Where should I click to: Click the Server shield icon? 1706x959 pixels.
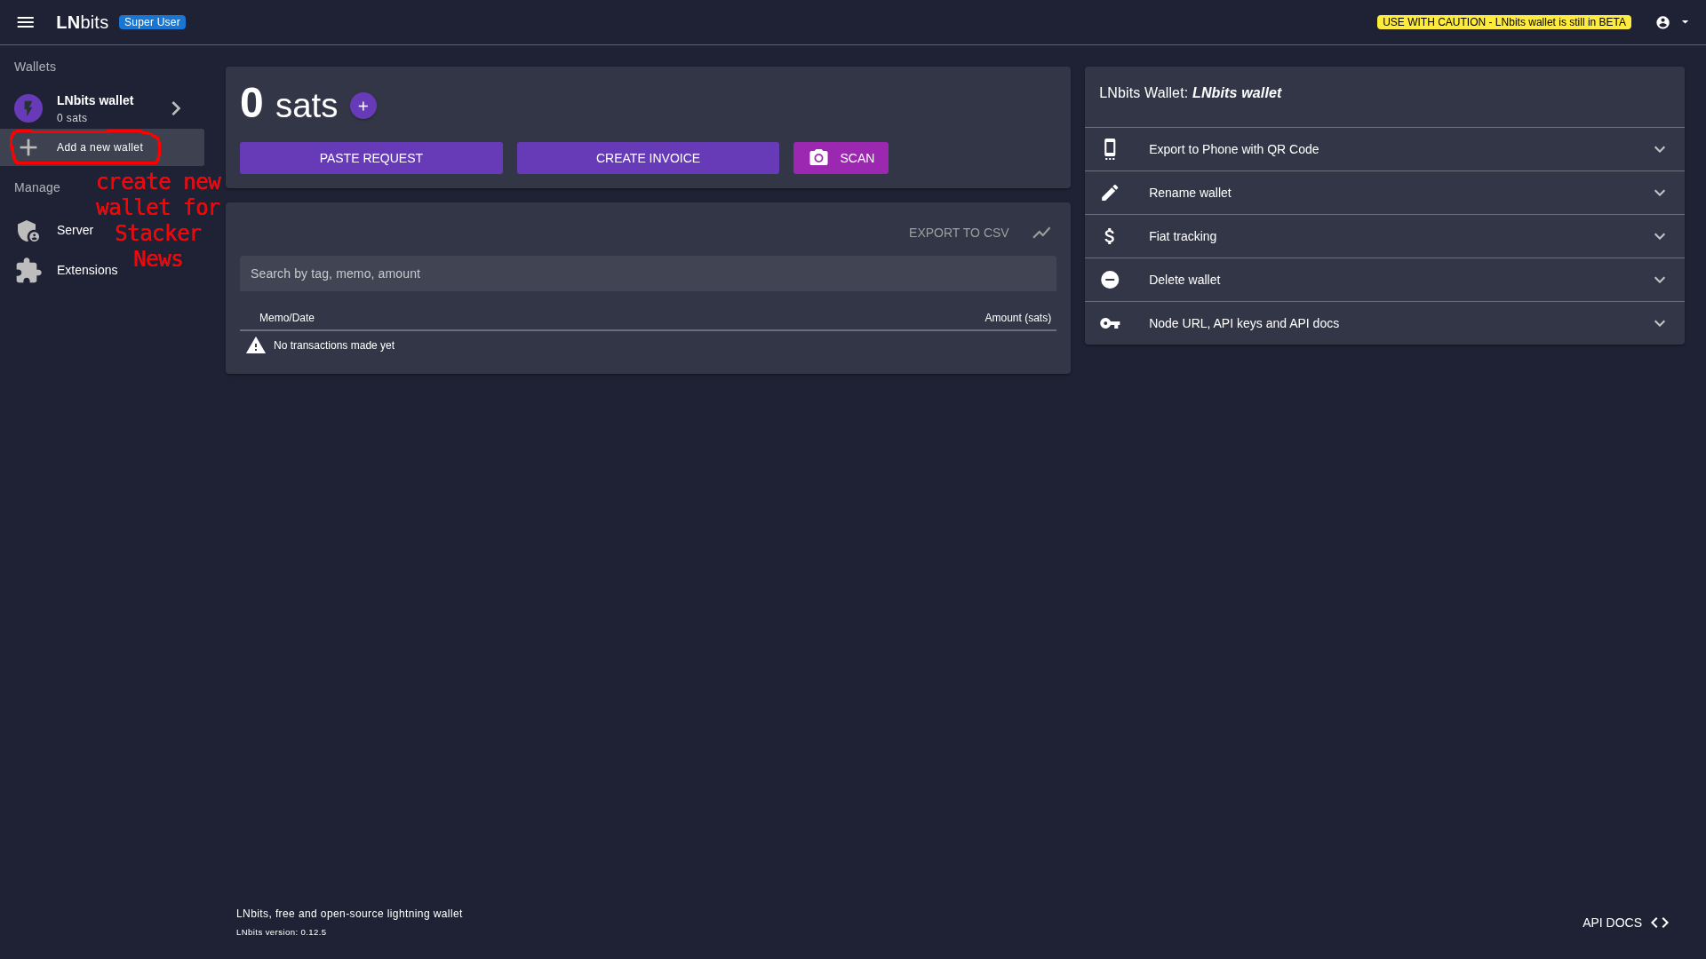[x=28, y=231]
